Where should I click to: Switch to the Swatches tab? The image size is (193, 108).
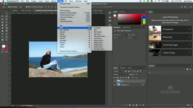tap(122, 12)
